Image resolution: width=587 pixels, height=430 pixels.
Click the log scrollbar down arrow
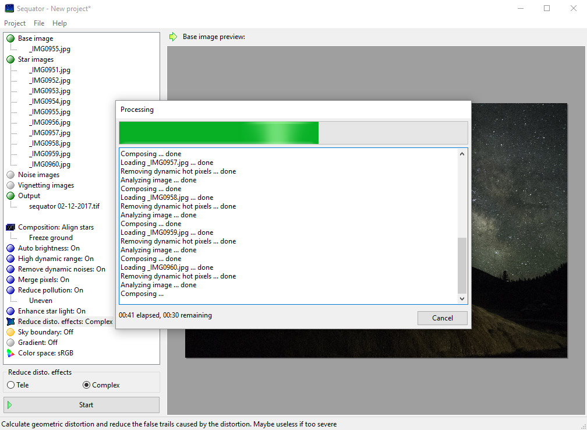(462, 298)
